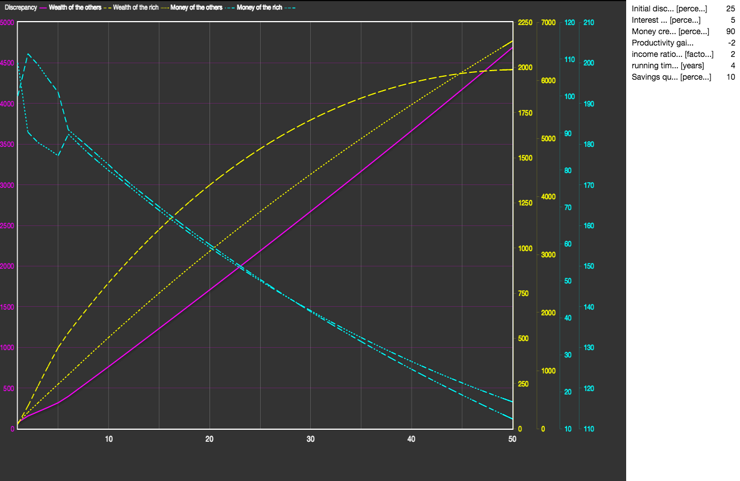Select the 'Savings qu... [perce...]' parameter label

672,77
